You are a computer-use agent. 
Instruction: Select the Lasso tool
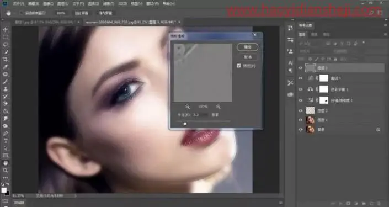tap(5, 45)
